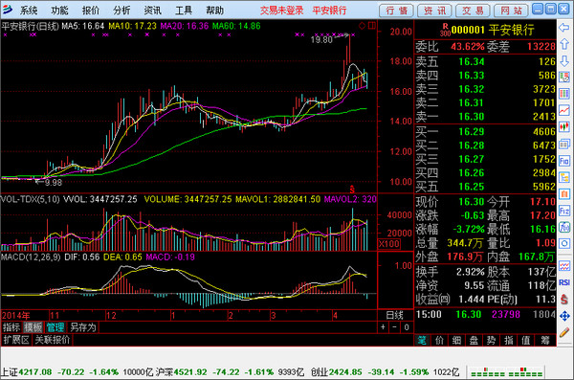Image resolution: width=574 pixels, height=380 pixels.
Task: Open the candlestick K-line chart icon
Action: click(x=564, y=127)
